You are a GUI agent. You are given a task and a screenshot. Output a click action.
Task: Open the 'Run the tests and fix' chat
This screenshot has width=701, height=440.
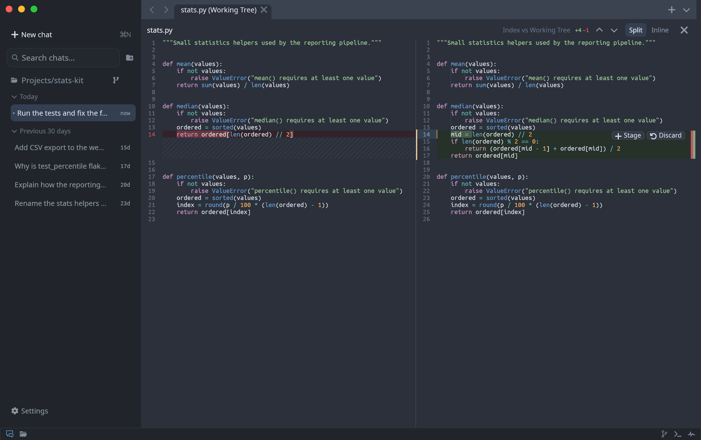pyautogui.click(x=73, y=113)
